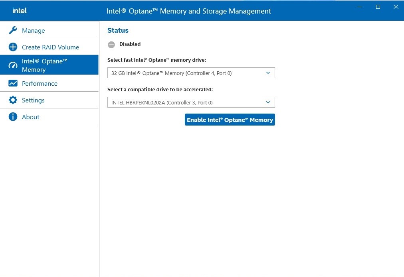Open the Settings section

click(32, 100)
